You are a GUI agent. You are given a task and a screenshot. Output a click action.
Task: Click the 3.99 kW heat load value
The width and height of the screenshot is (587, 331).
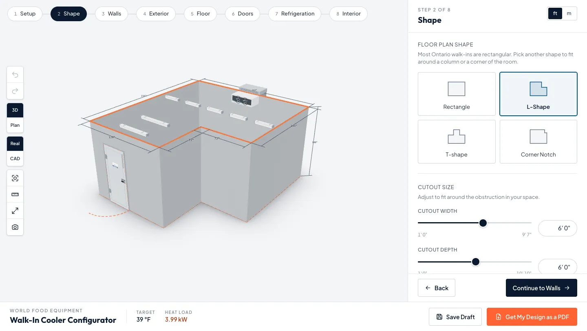click(x=177, y=320)
